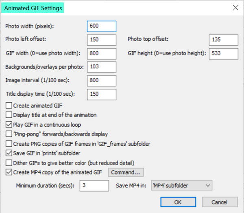Screen dimensions: 244x213
Task: Click the Command... button
Action: 126,172
